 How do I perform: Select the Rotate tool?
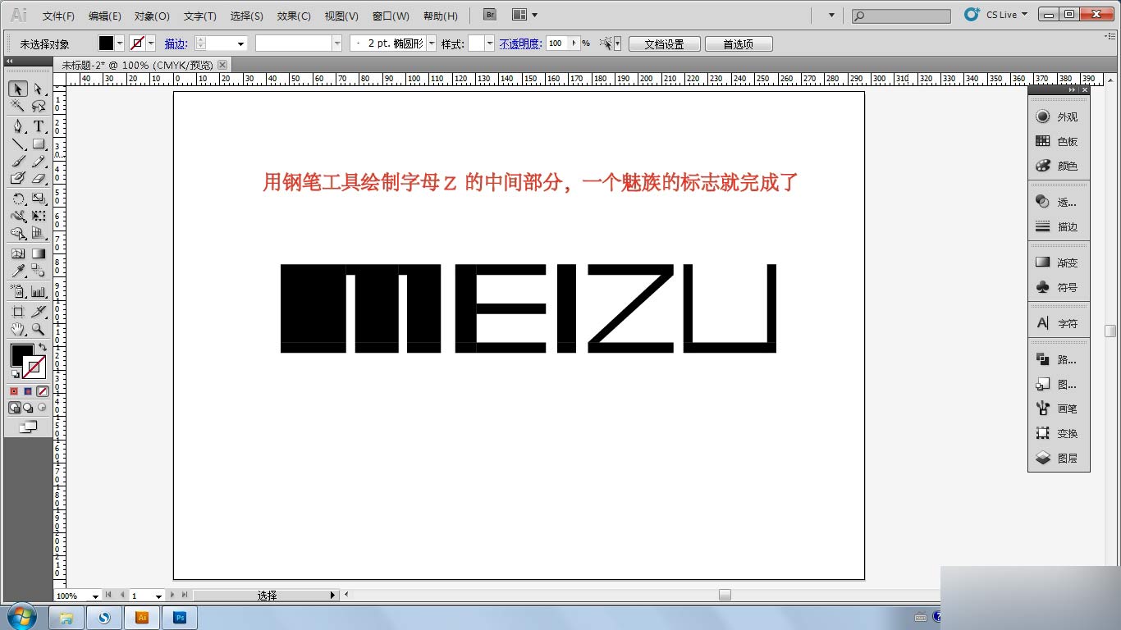click(18, 199)
